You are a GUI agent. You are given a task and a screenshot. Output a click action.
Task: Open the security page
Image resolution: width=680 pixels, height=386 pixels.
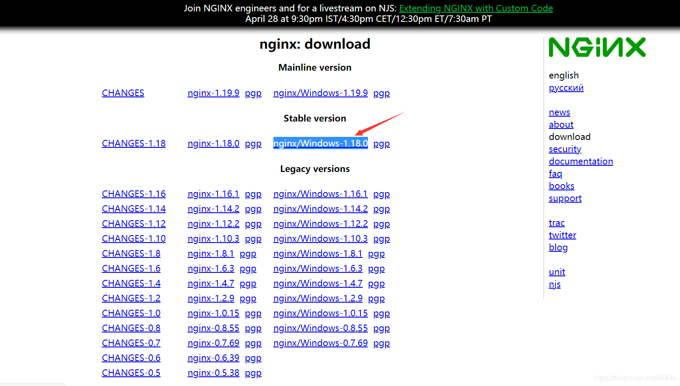pos(565,149)
